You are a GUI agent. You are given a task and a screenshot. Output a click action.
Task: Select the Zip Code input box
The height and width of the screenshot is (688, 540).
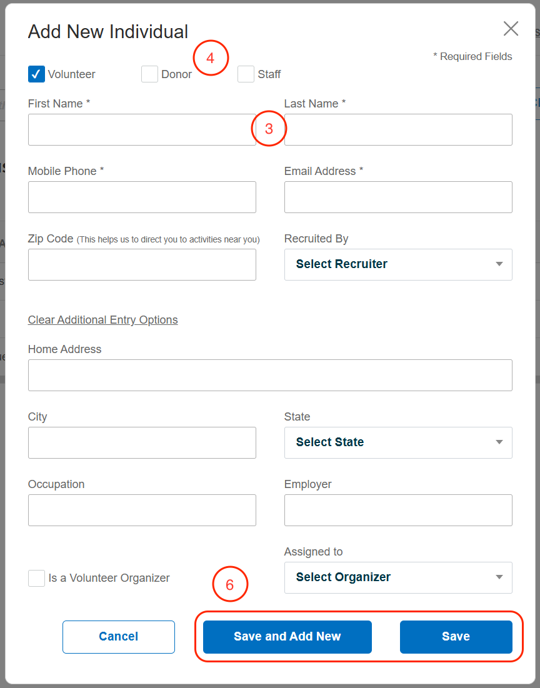click(142, 264)
